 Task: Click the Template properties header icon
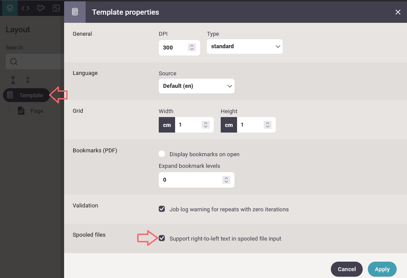(75, 12)
